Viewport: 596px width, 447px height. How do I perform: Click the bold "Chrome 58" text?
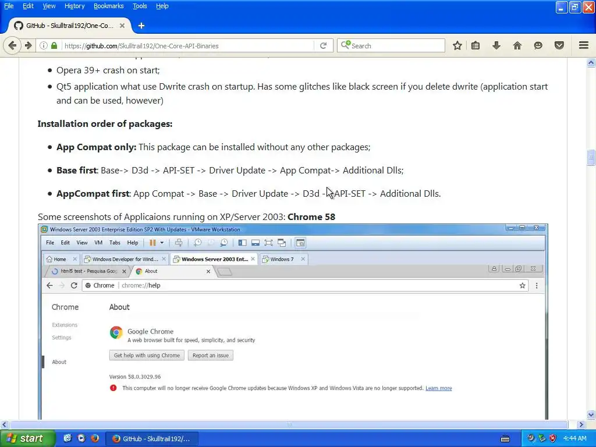tap(311, 217)
